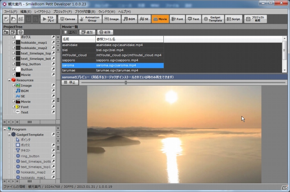Stop the preview with the 停止 button
The image size is (290, 192).
pos(70,82)
